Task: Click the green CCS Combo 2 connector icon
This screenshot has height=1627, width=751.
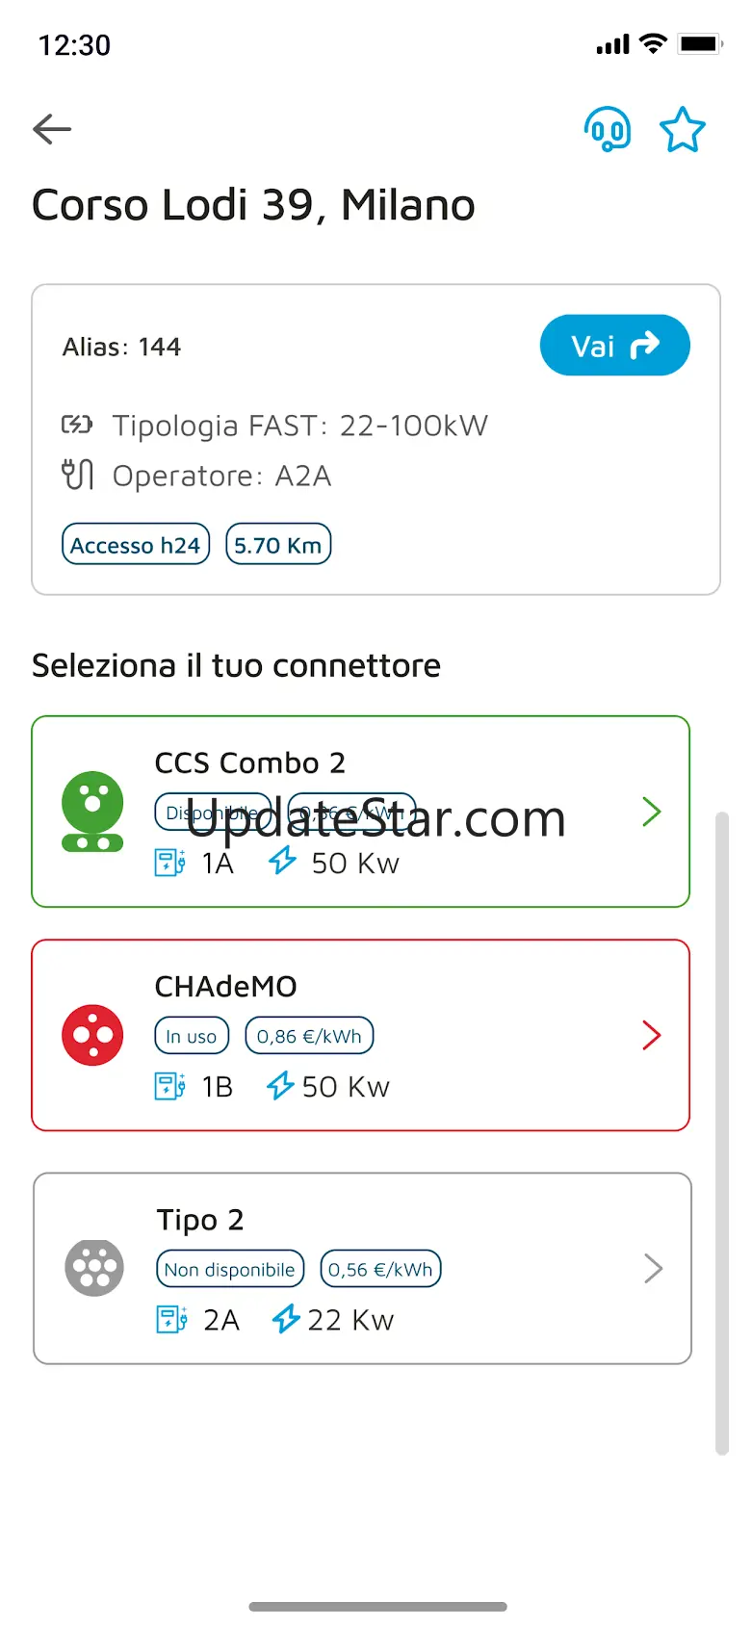Action: pyautogui.click(x=92, y=812)
